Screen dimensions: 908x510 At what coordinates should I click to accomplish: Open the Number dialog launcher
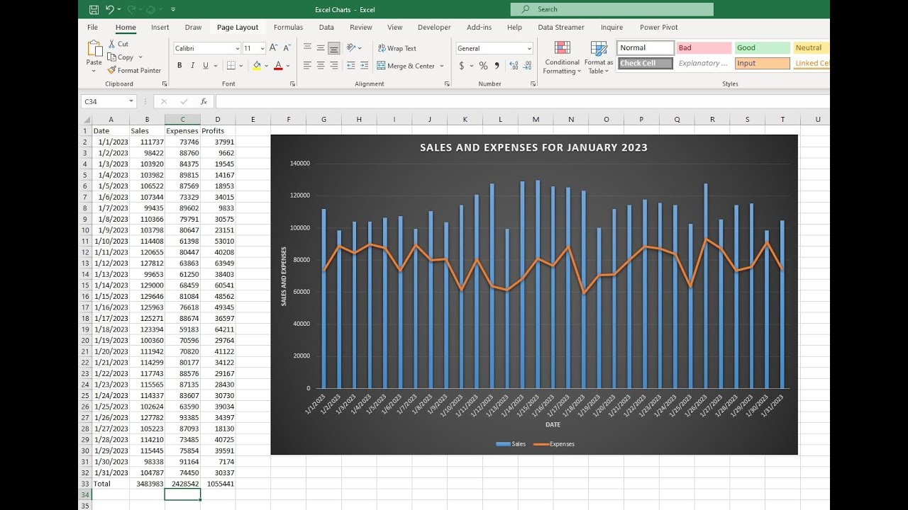pyautogui.click(x=533, y=84)
